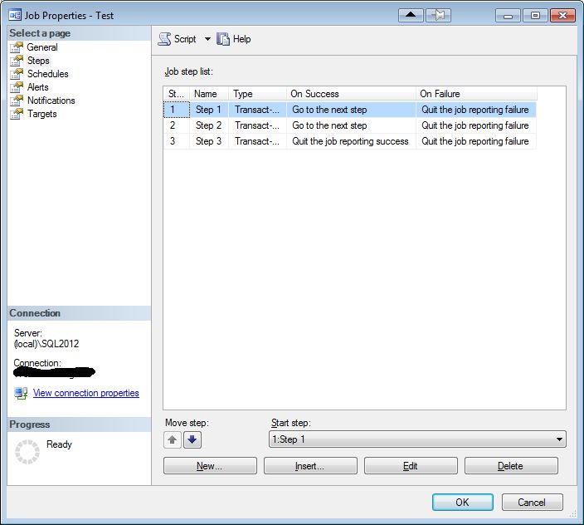The width and height of the screenshot is (584, 525).
Task: Open the Targets page icon
Action: (x=17, y=114)
